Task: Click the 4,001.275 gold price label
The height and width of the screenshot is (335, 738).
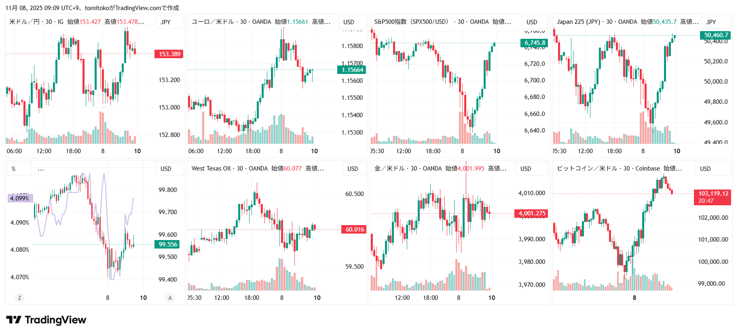Action: pyautogui.click(x=531, y=213)
